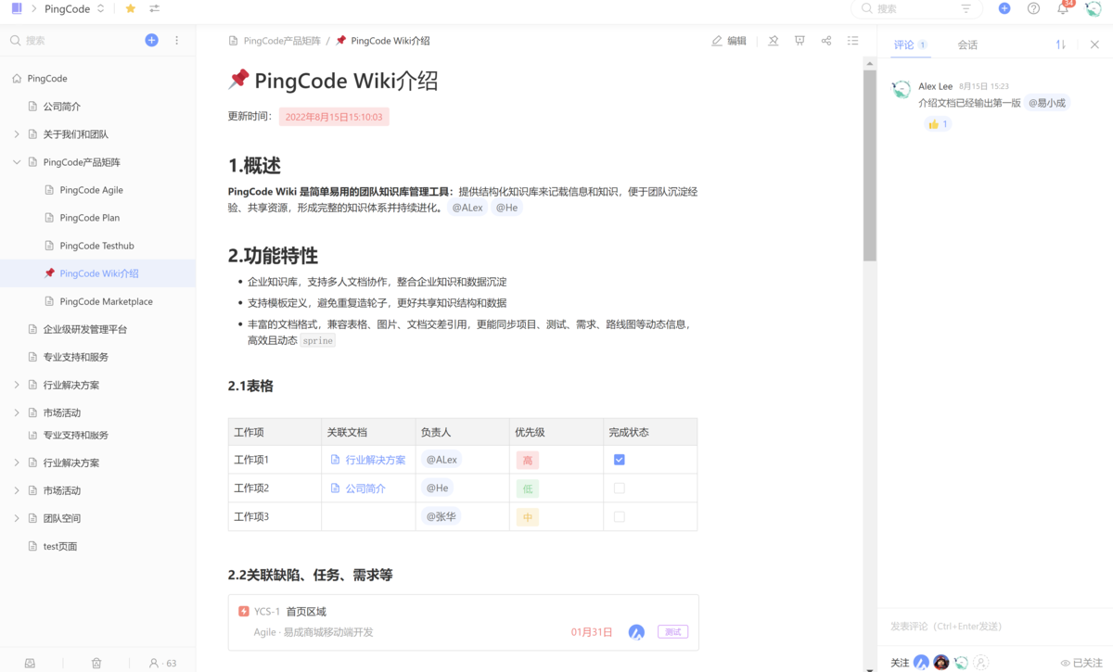Click the 编辑 button to edit the page

tap(729, 40)
